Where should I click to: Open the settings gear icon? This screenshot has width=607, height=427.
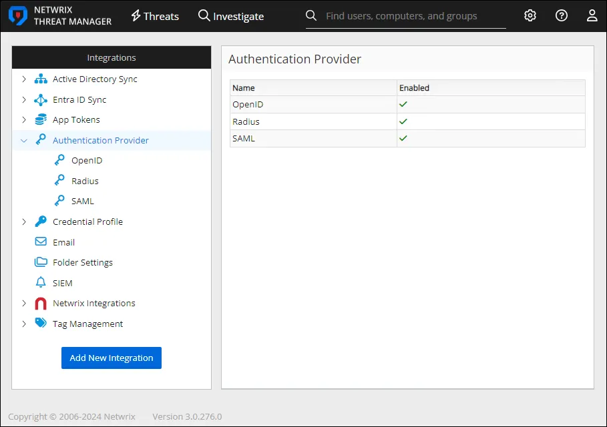(x=530, y=15)
